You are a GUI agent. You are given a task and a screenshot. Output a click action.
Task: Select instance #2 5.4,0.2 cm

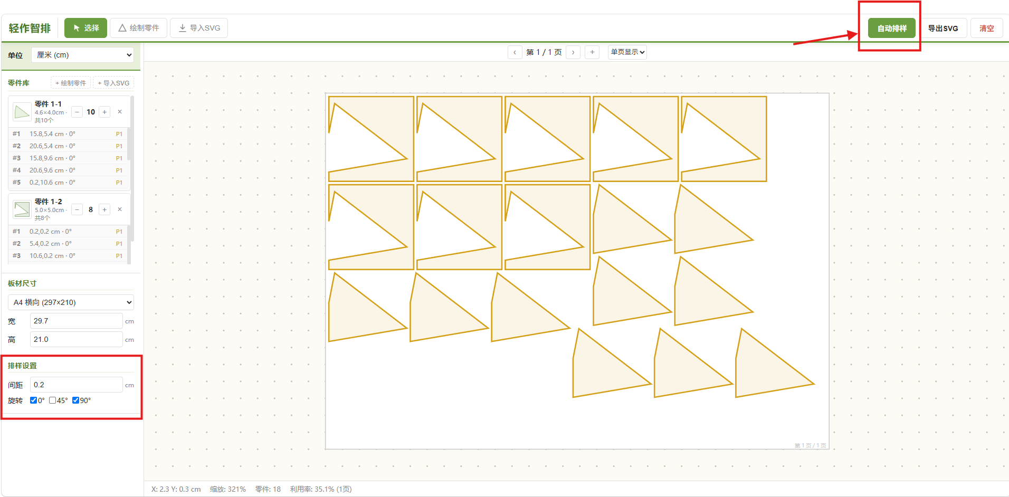pyautogui.click(x=68, y=244)
